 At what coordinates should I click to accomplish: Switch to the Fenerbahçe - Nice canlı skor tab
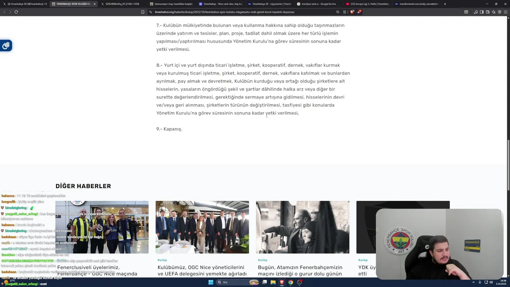pyautogui.click(x=220, y=4)
